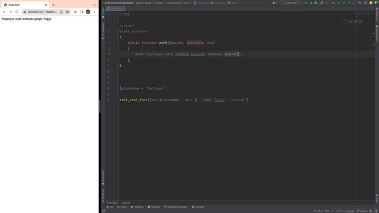Click the Employee breadcrumb at editor bottom
This screenshot has height=213, width=379.
[113, 203]
